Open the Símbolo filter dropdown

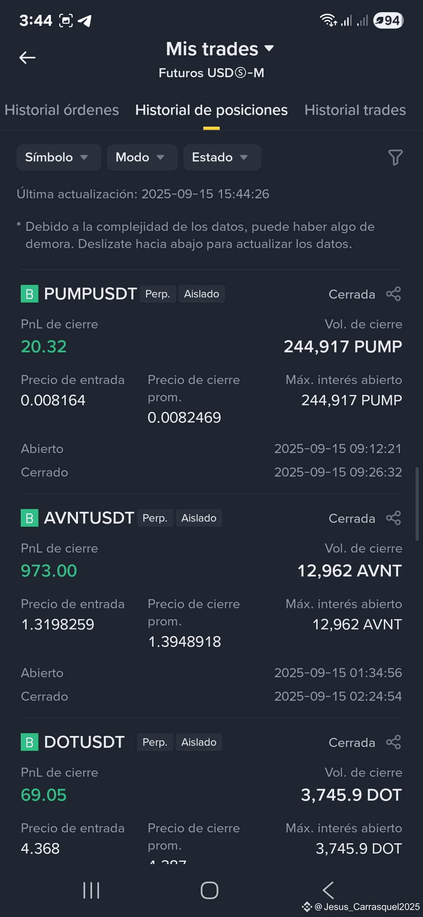pyautogui.click(x=59, y=157)
